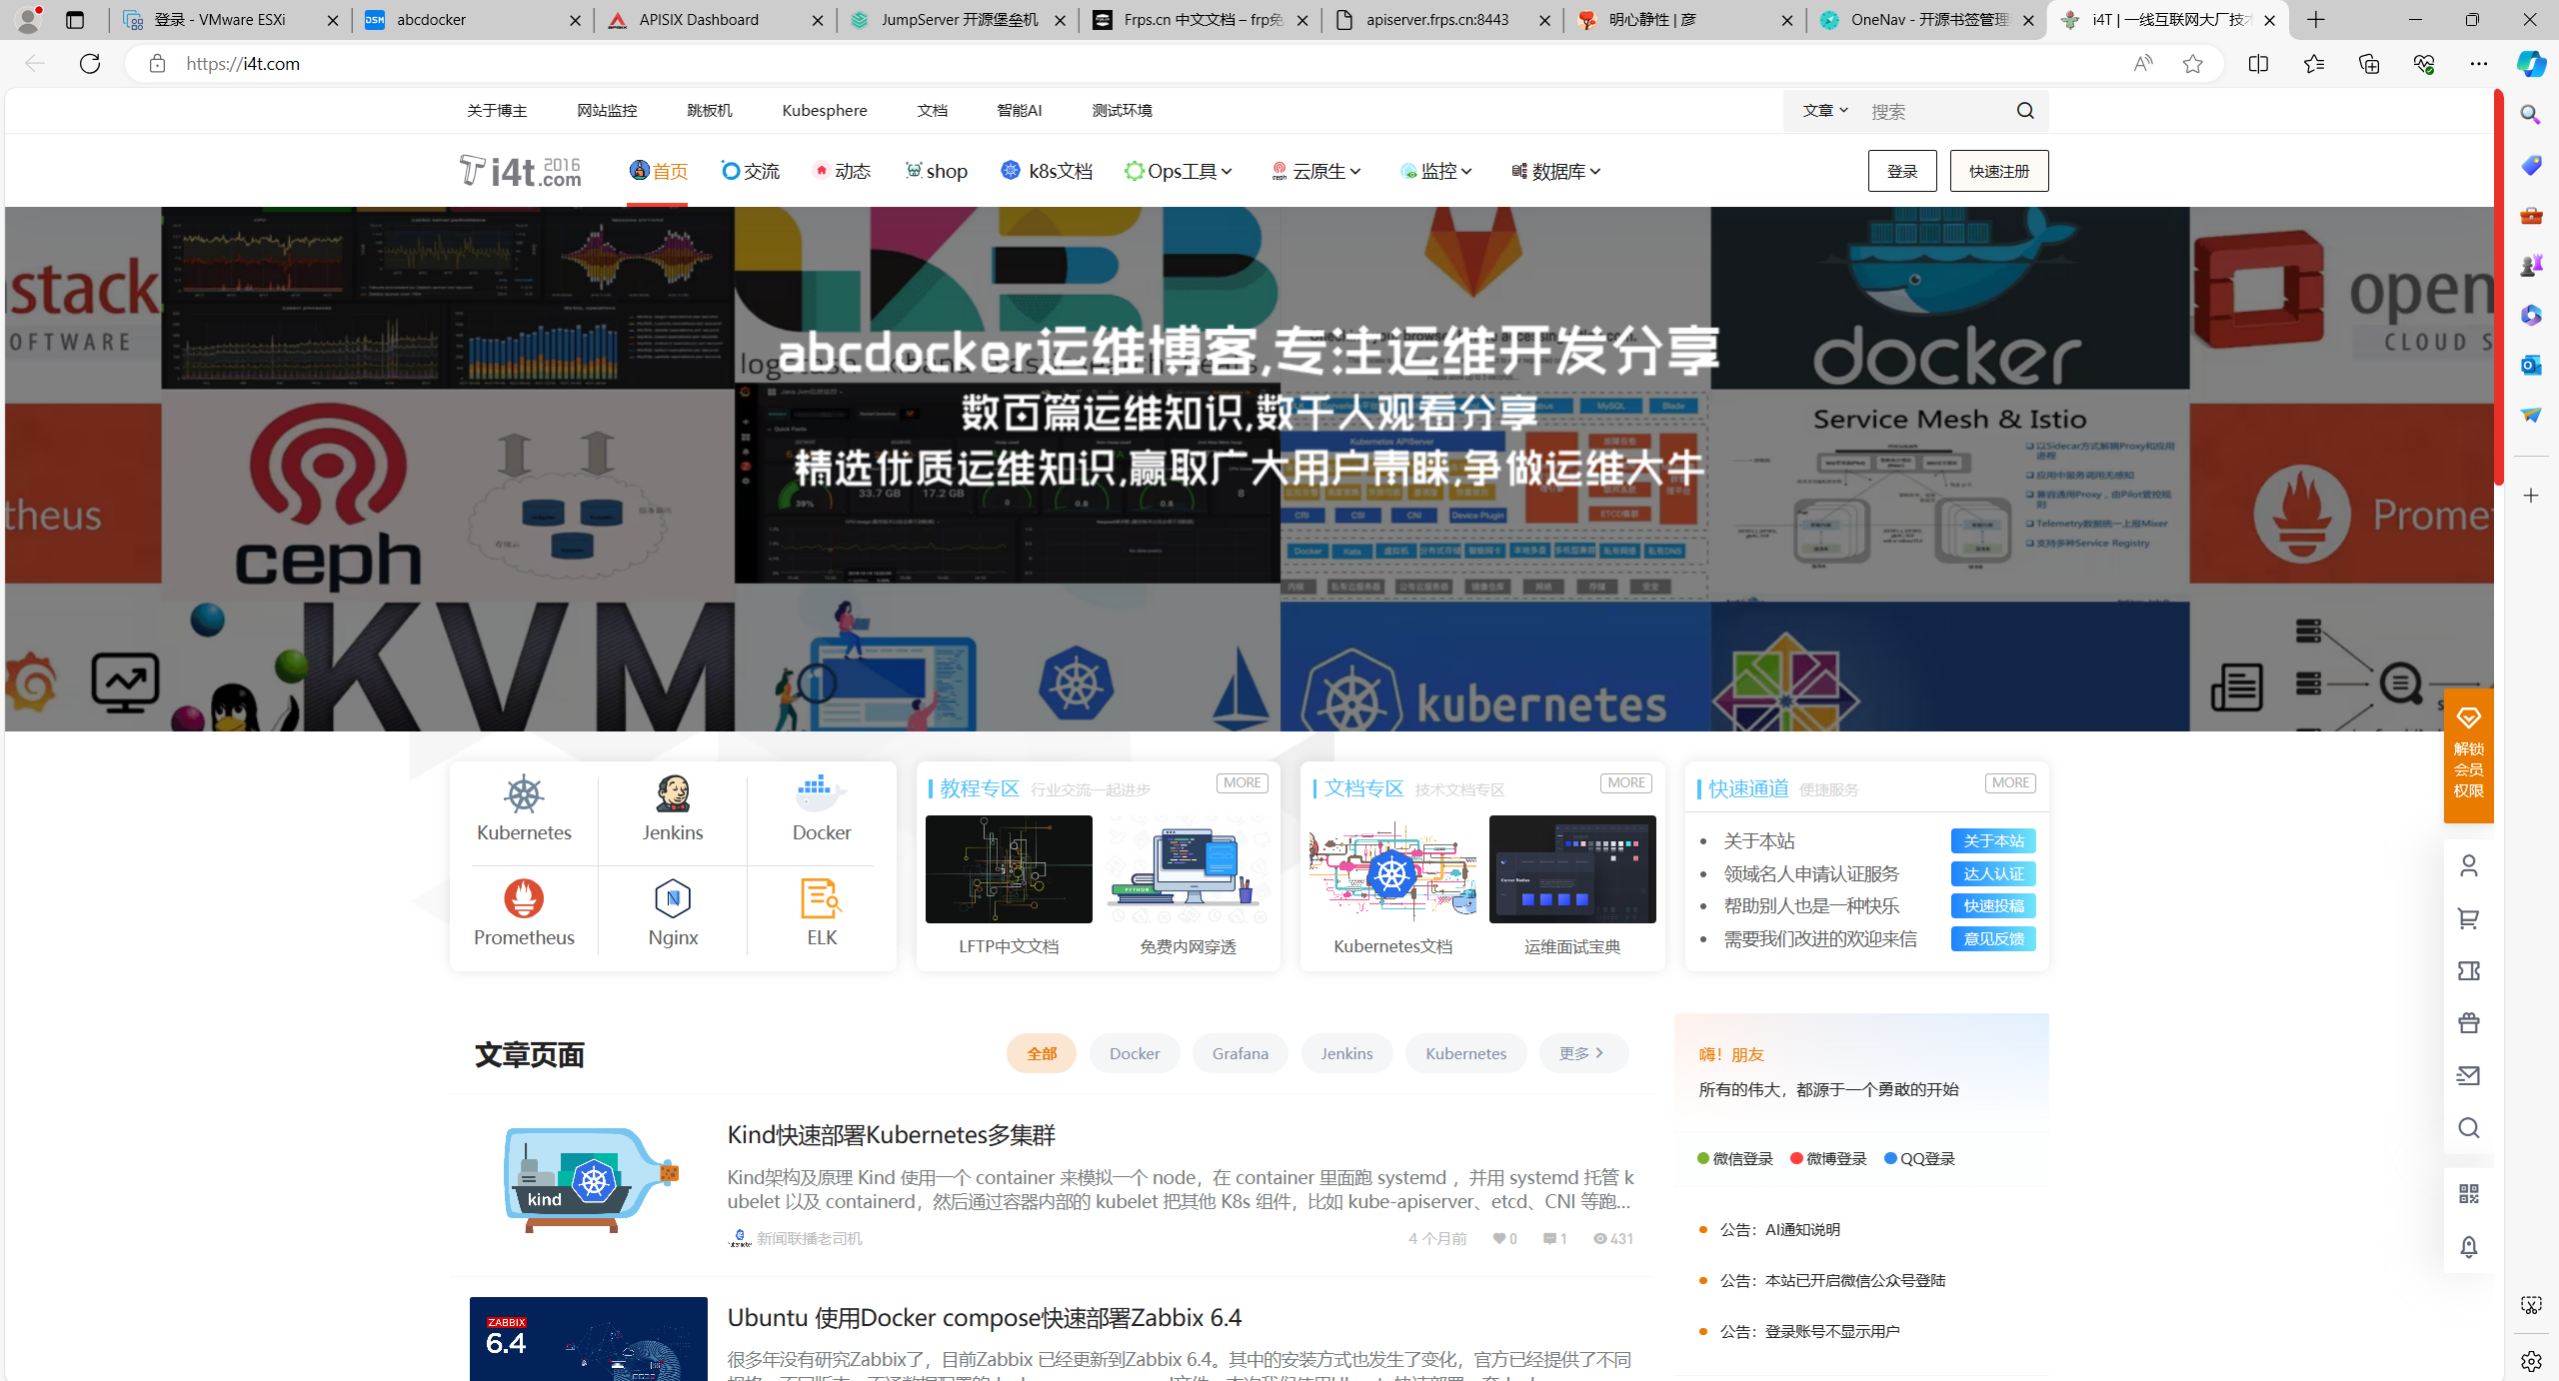Screen dimensions: 2559x1381
Task: Open Edge sidebar Outlook icon
Action: click(x=2531, y=365)
